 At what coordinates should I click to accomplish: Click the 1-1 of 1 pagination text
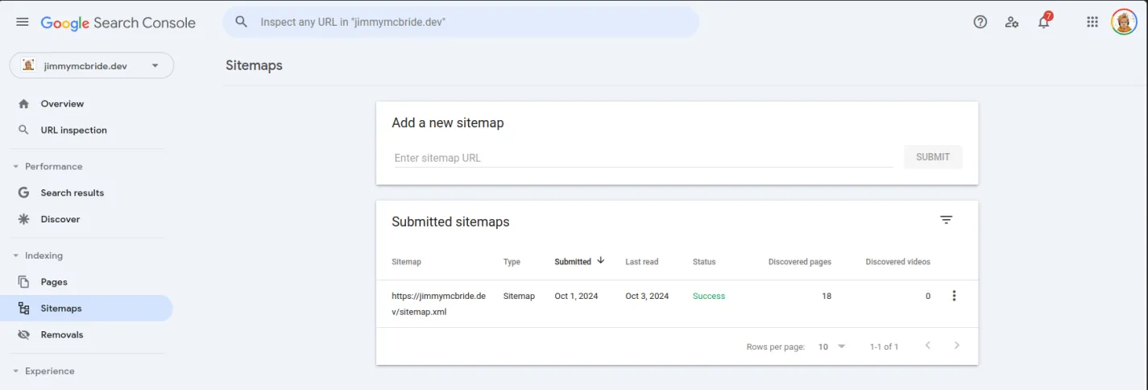(884, 346)
